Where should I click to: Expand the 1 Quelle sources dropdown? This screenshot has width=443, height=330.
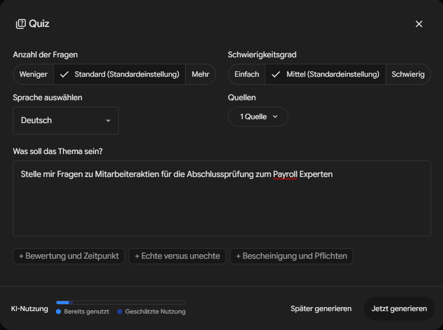point(258,117)
